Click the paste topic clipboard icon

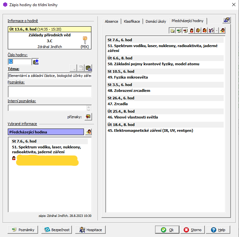[88, 68]
